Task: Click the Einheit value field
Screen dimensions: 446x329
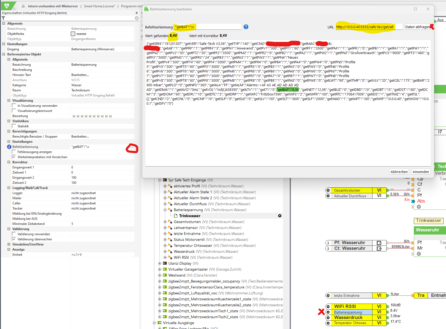Action: tap(102, 255)
